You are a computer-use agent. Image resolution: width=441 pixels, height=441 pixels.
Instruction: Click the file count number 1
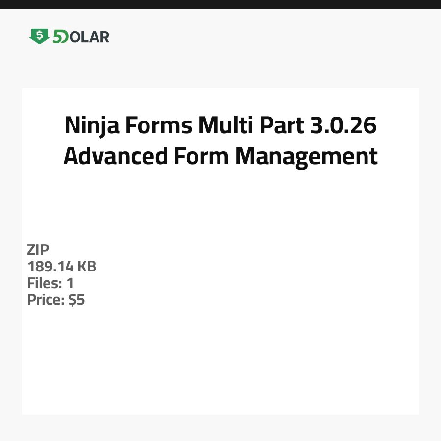tap(70, 283)
